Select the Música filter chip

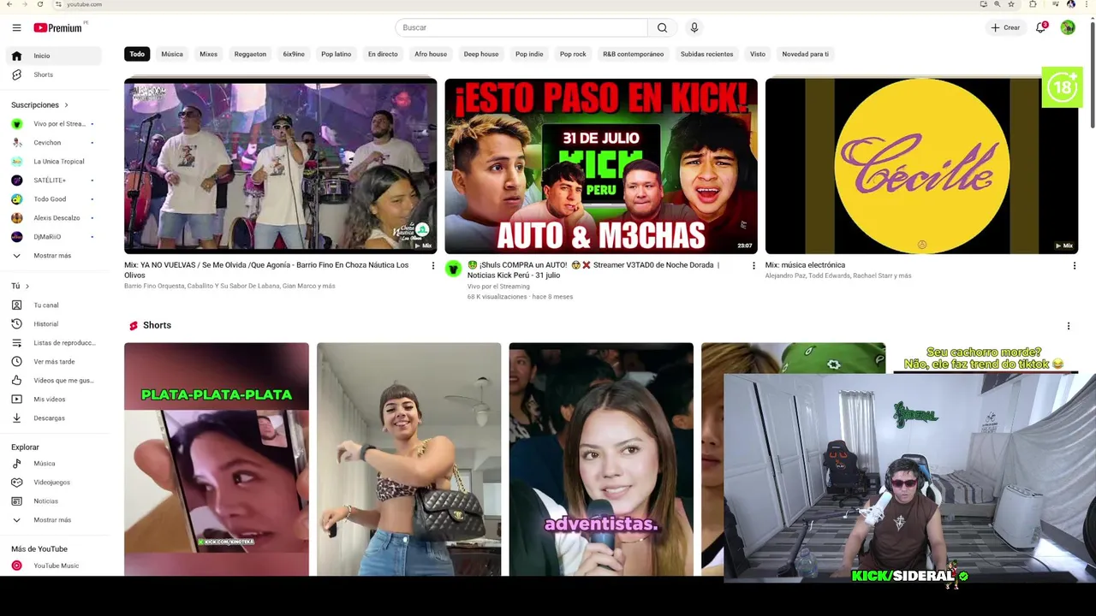[172, 54]
